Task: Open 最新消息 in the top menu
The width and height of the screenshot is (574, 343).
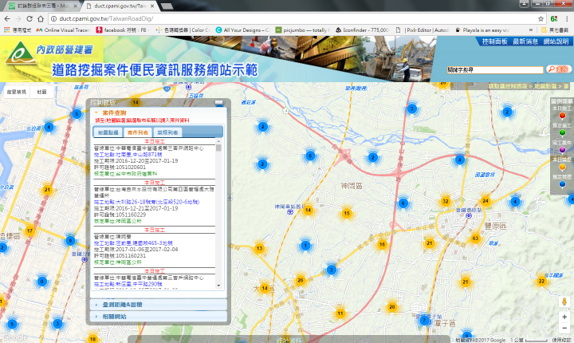Action: [525, 41]
